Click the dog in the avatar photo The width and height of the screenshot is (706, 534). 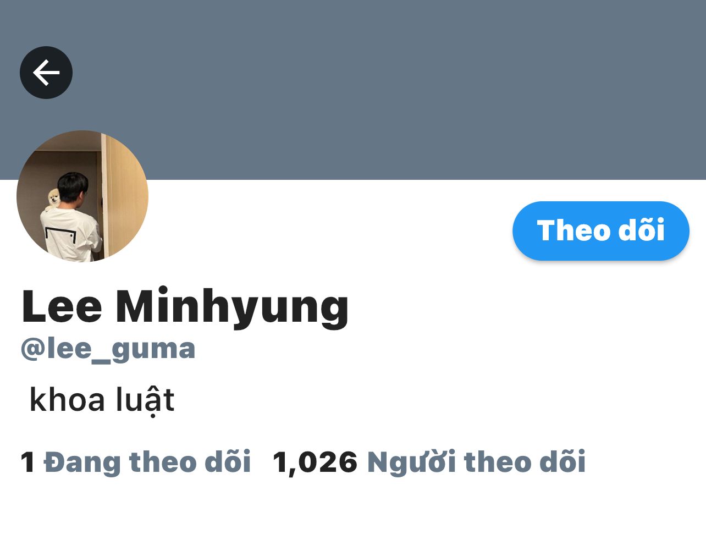(53, 198)
